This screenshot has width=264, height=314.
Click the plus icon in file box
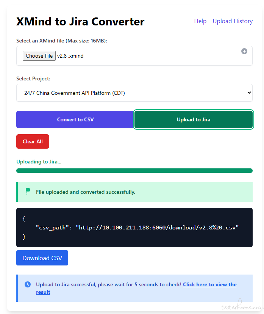(244, 51)
